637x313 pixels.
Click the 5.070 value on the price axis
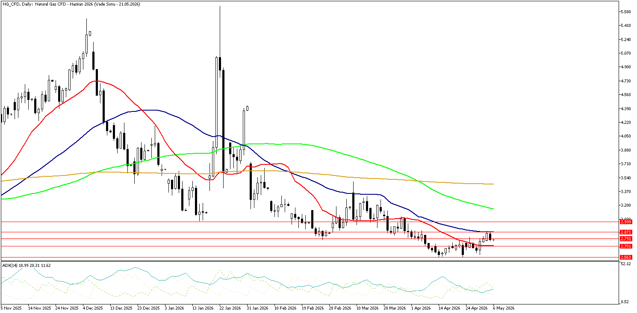click(x=627, y=53)
